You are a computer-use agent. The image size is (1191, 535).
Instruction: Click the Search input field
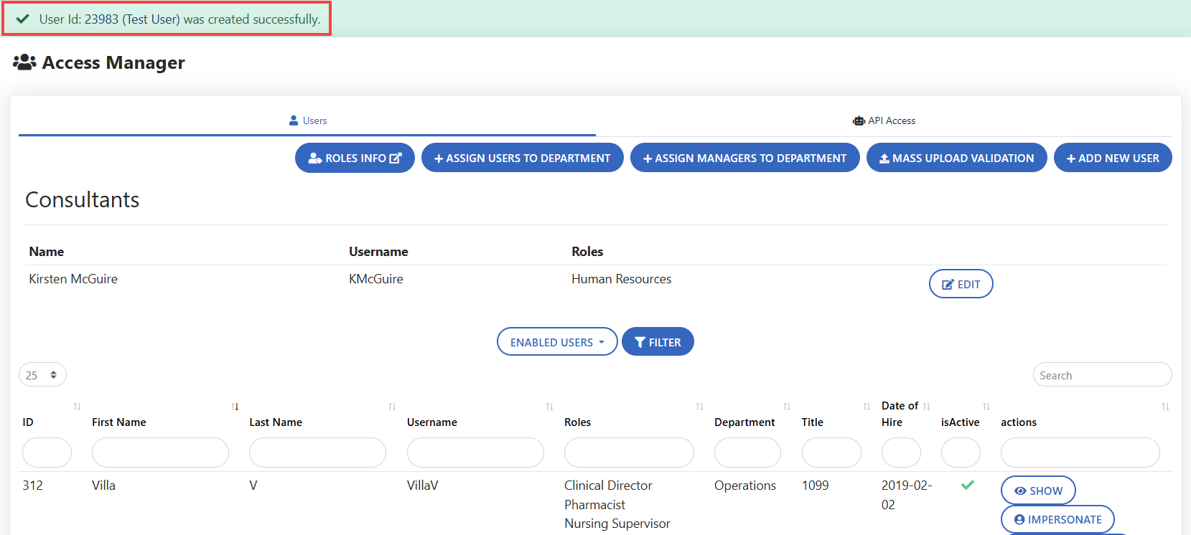(1101, 375)
